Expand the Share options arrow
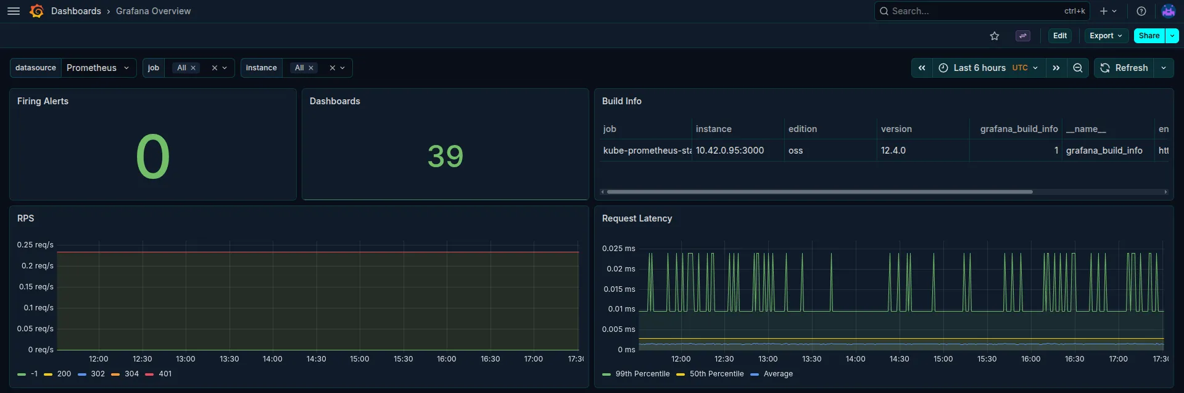The height and width of the screenshot is (393, 1184). [1172, 36]
